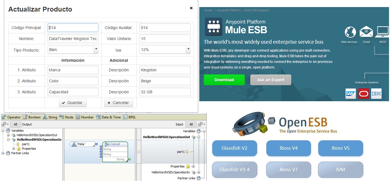Image resolution: width=391 pixels, height=181 pixels.
Task: Click the Mule ESB logo icon
Action: pos(213,27)
